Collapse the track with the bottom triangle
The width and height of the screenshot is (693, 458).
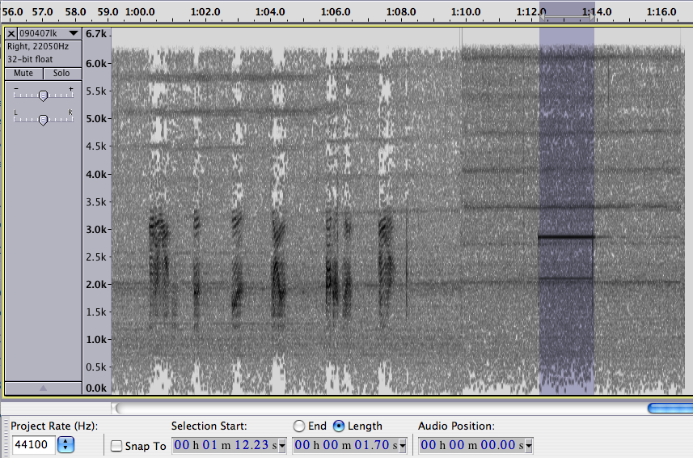point(43,388)
